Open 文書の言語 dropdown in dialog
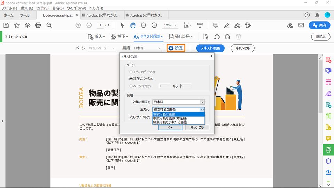The width and height of the screenshot is (334, 188). (x=178, y=102)
